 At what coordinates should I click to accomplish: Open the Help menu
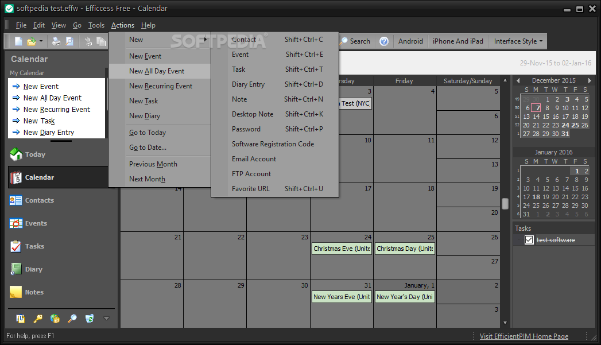pos(148,25)
